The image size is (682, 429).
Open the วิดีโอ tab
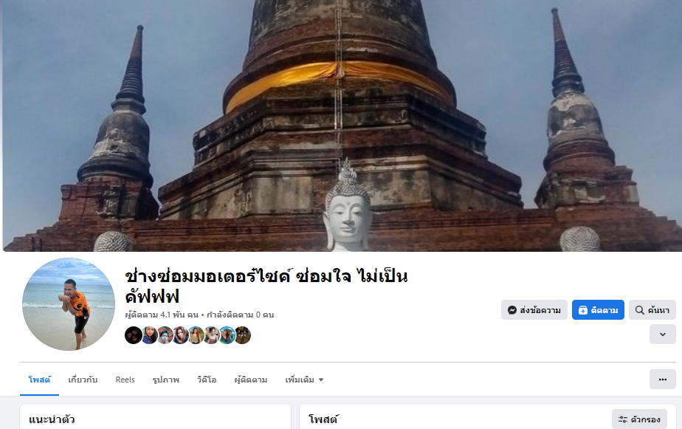click(x=207, y=380)
